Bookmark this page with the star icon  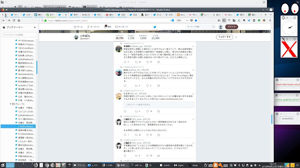[x=196, y=21]
